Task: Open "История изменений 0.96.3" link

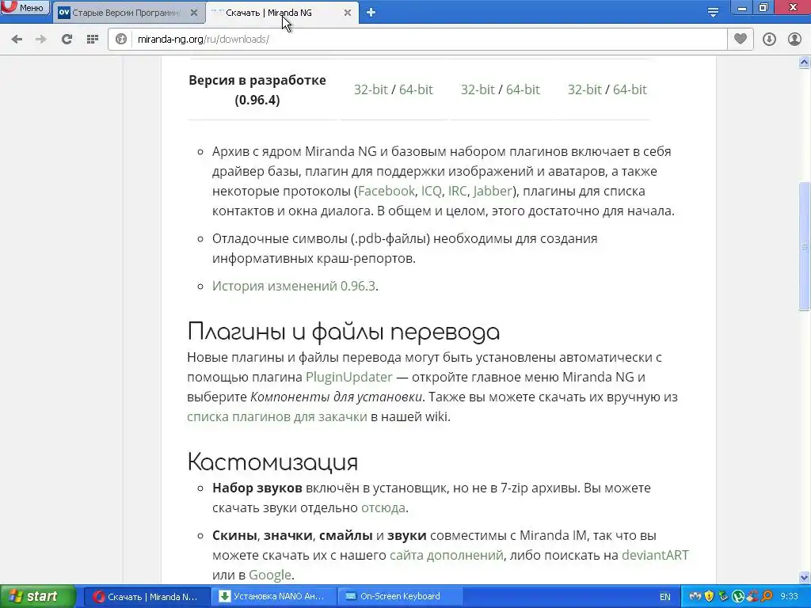Action: (x=294, y=286)
